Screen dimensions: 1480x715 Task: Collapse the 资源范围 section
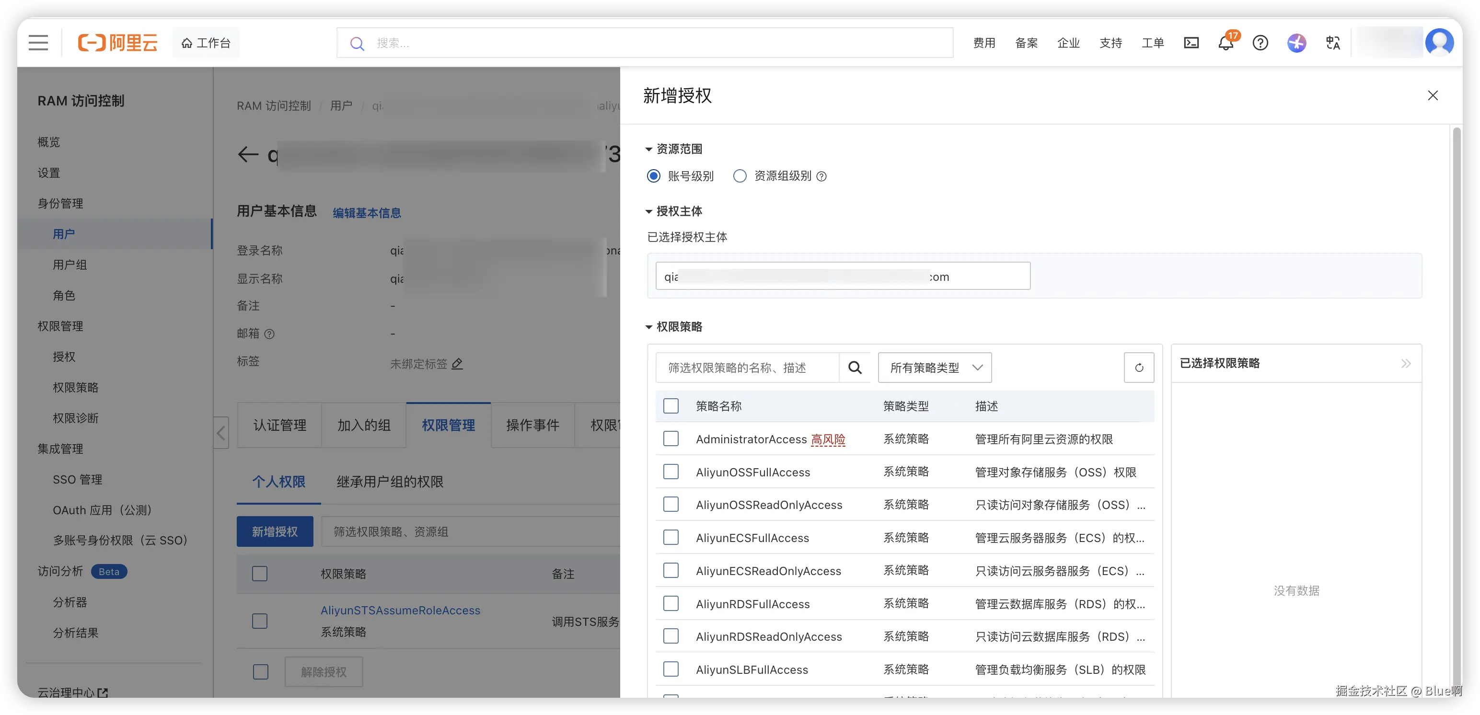click(x=648, y=150)
